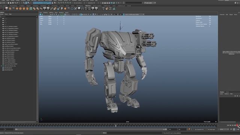
Task: Click the current frame marker on time slider
Action: [116, 126]
